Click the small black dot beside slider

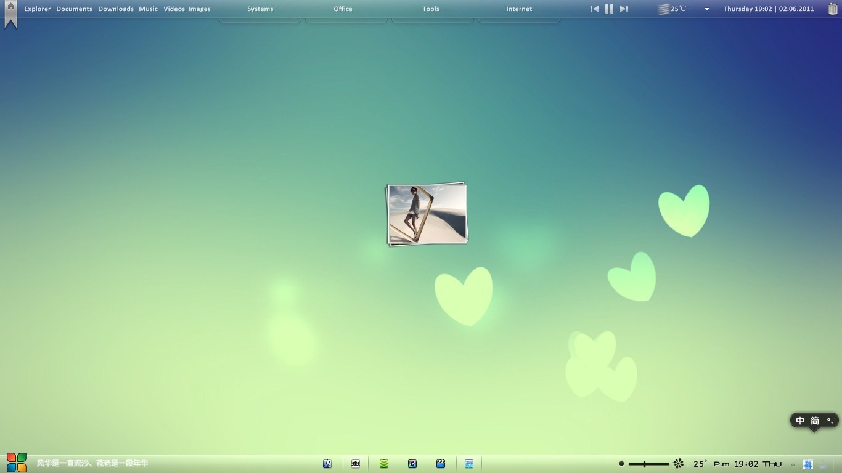pos(621,464)
